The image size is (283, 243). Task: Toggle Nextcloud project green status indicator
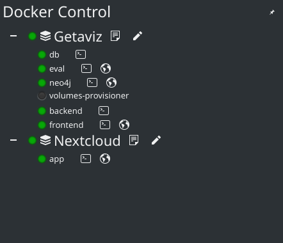[32, 141]
